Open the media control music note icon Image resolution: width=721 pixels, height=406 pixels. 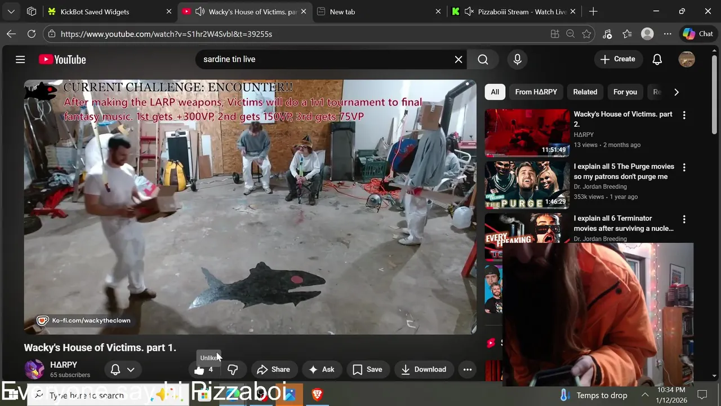click(607, 34)
